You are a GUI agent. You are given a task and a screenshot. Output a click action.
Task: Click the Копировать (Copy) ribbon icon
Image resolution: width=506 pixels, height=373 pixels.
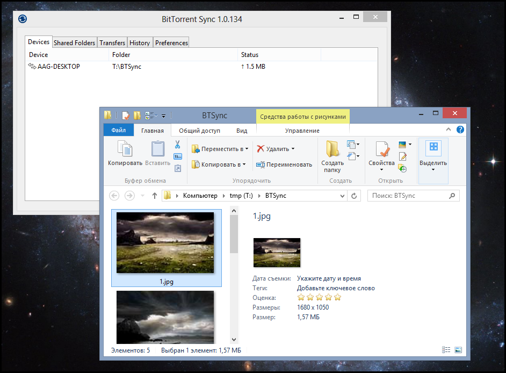pos(125,150)
